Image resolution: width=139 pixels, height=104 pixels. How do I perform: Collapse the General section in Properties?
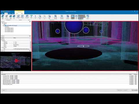1,41
